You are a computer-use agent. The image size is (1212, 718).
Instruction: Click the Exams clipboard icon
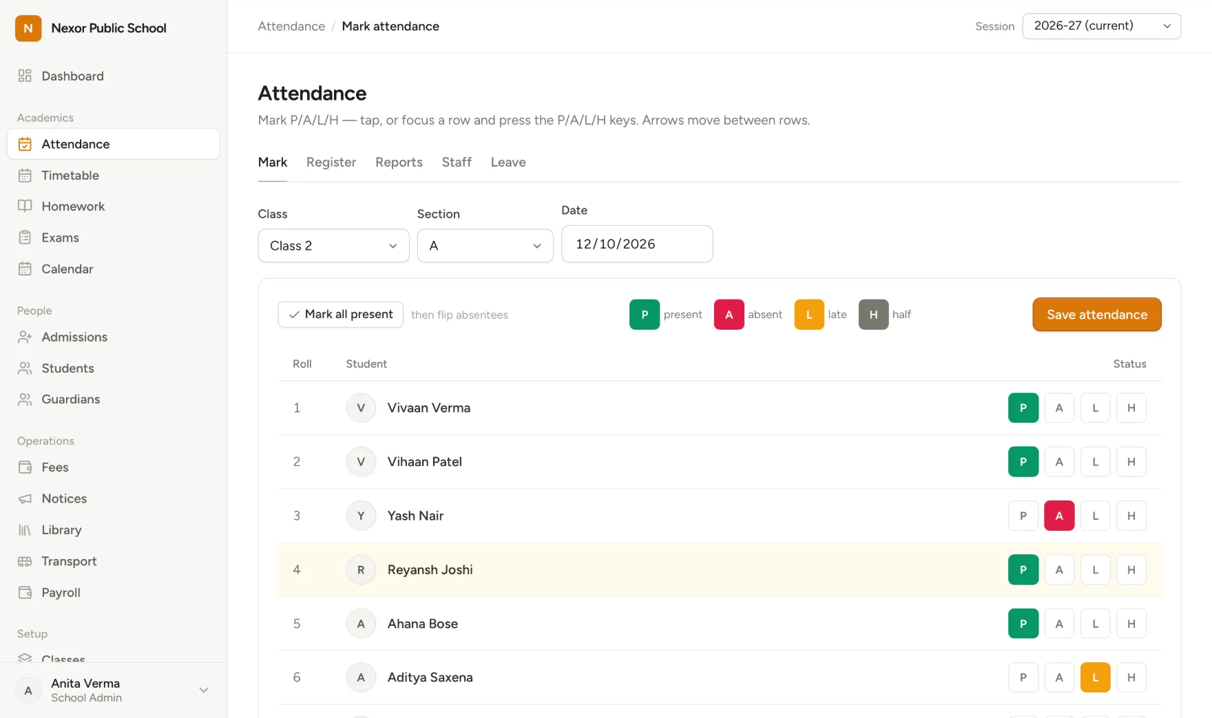25,237
